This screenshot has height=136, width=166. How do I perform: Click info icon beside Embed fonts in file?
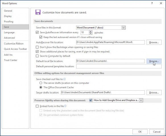pos(65,106)
